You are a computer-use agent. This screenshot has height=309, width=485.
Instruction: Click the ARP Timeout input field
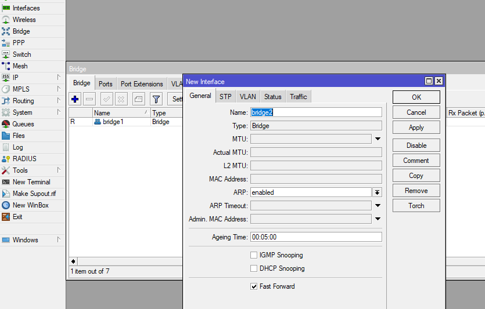(x=311, y=206)
